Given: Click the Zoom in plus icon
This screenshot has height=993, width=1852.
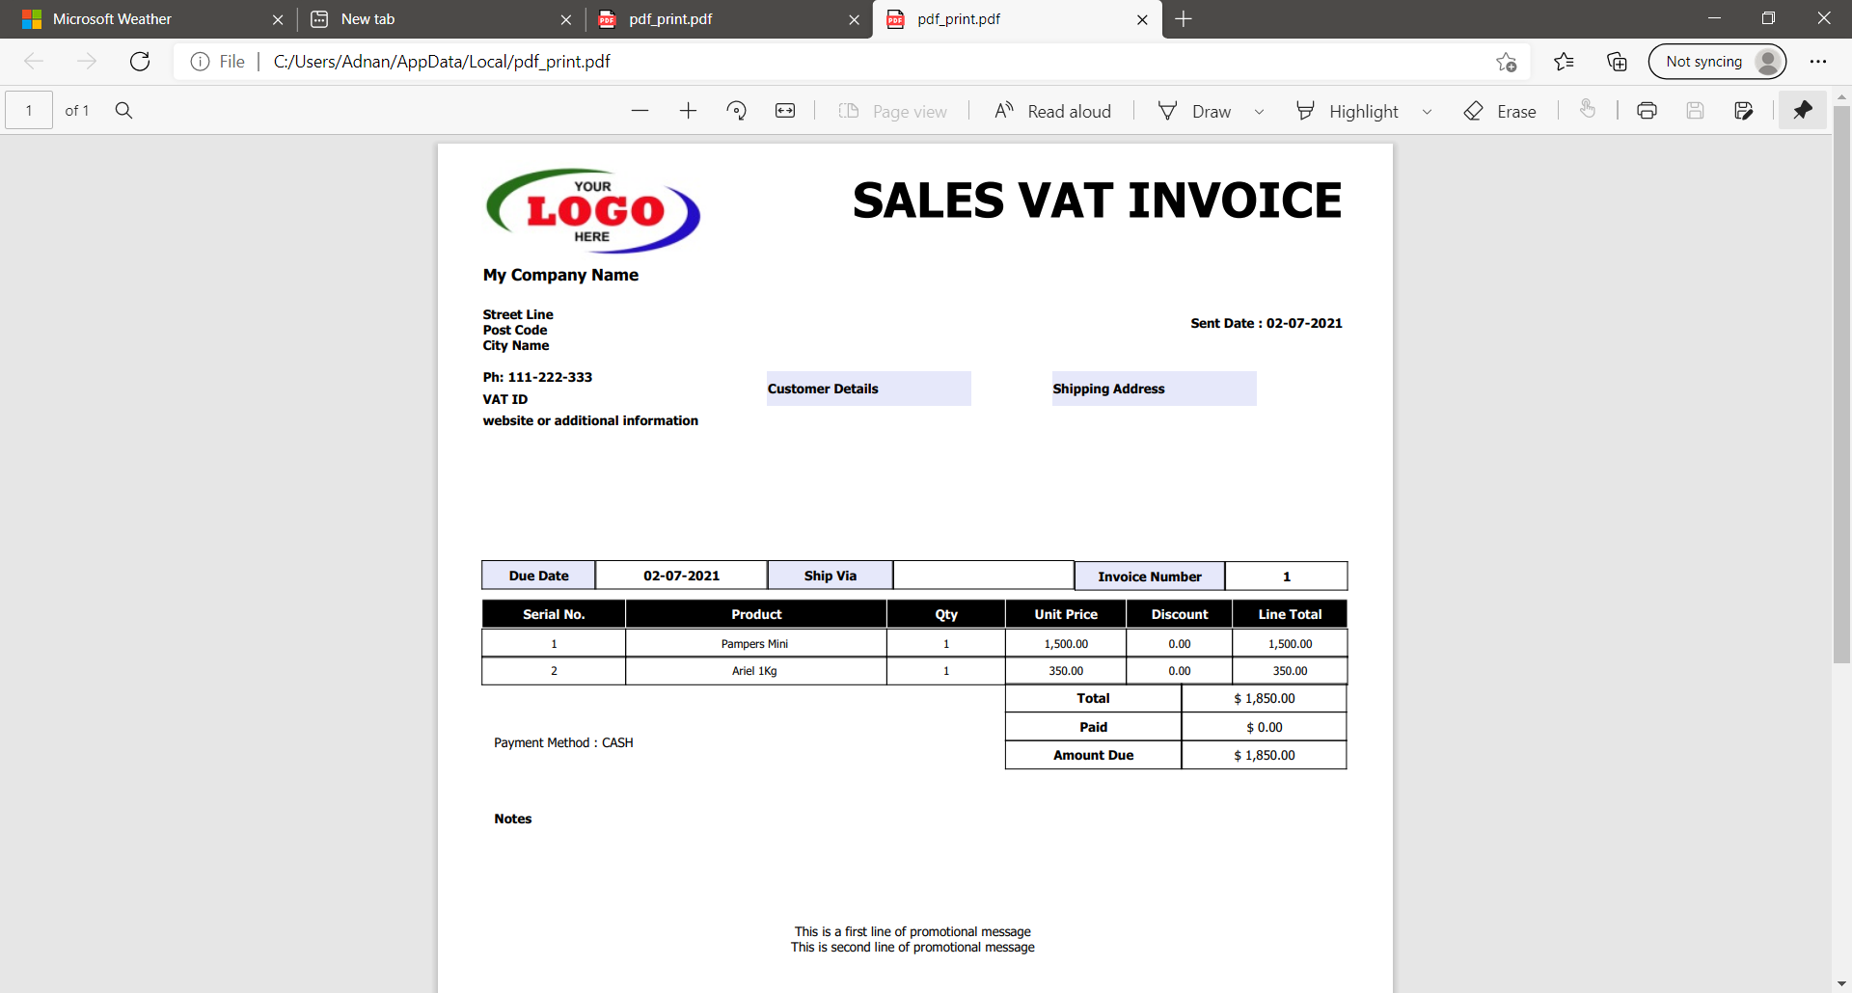Looking at the screenshot, I should click(x=688, y=111).
